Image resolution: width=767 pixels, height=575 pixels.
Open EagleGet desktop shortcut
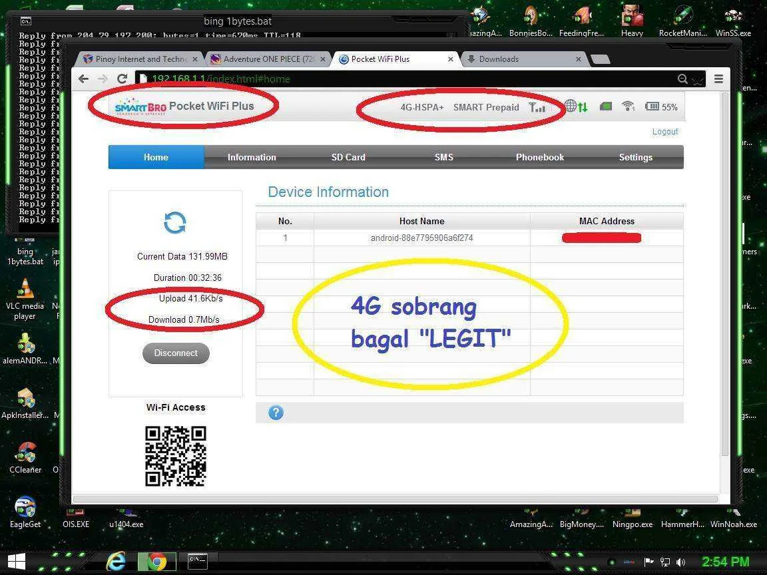coord(25,512)
